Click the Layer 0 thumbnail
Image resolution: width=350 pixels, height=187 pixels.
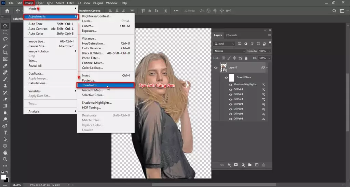(223, 67)
